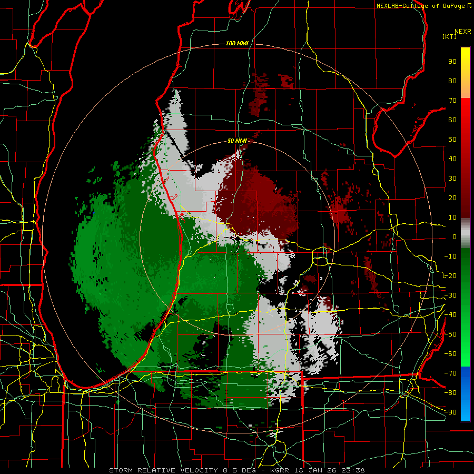474x474 pixels.
Task: Click "STORM RELATIVE VELOCITY" in bottom caption
Action: click(163, 470)
